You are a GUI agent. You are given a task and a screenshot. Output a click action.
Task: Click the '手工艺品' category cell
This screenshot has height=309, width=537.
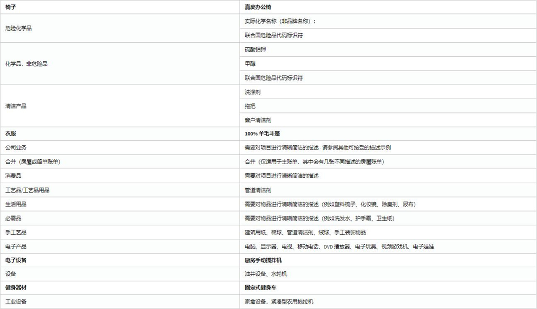click(x=120, y=232)
